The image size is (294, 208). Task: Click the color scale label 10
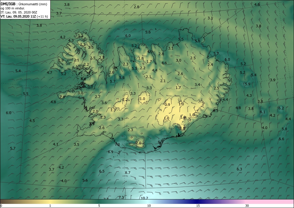coord(149,206)
